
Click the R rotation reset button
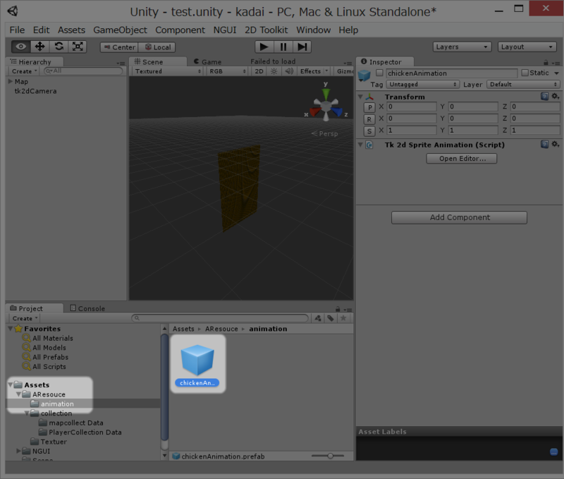click(369, 119)
